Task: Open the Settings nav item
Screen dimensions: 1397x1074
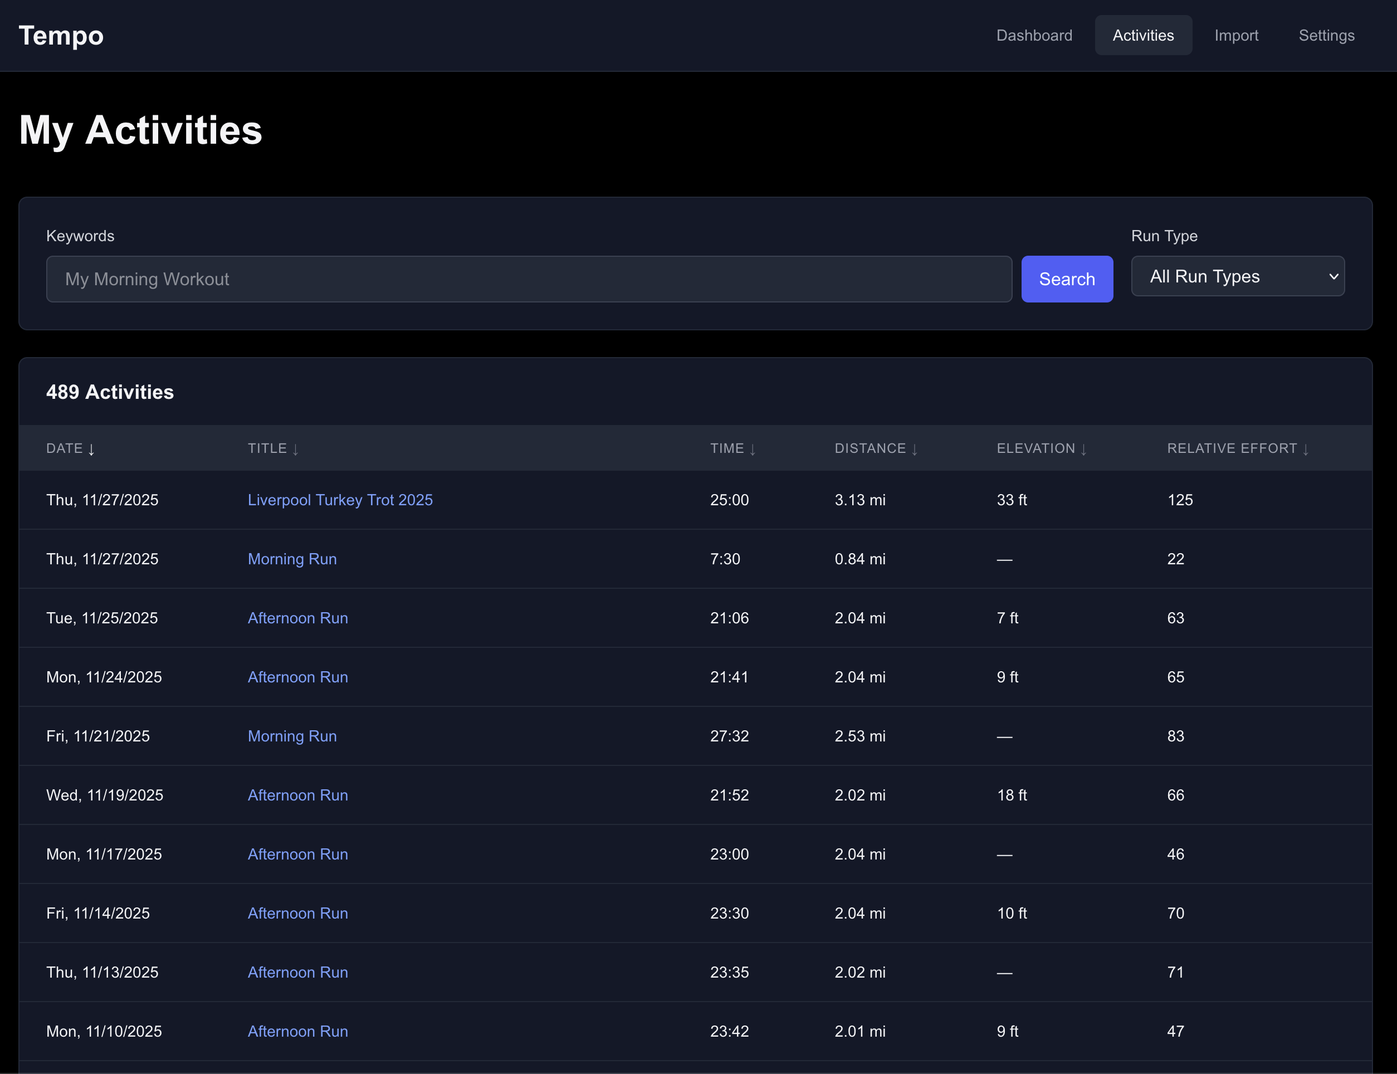Action: [x=1326, y=35]
